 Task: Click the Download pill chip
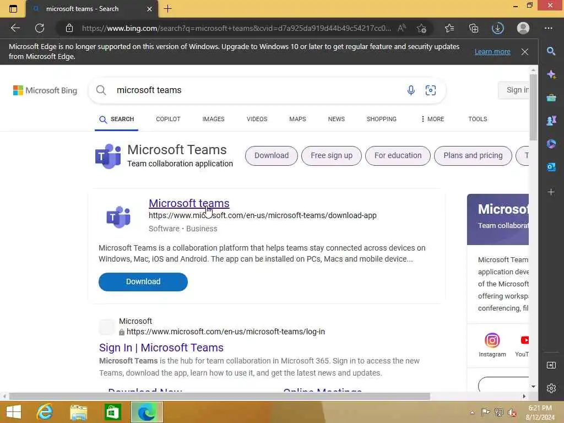click(272, 156)
